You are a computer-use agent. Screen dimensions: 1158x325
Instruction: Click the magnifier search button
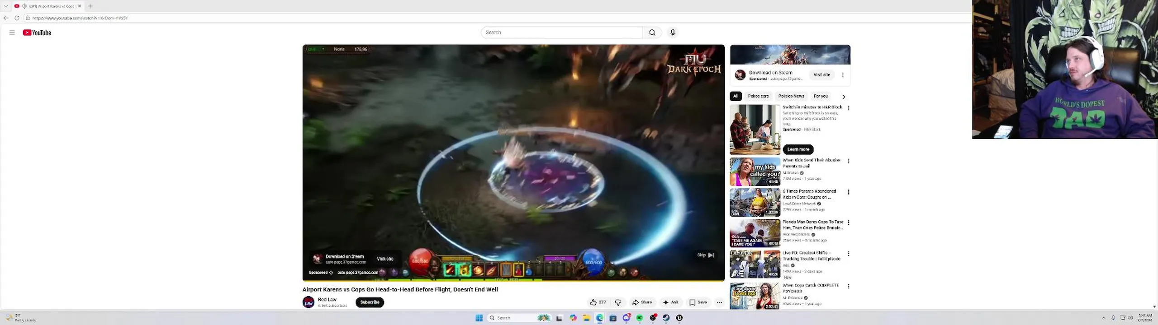[652, 32]
